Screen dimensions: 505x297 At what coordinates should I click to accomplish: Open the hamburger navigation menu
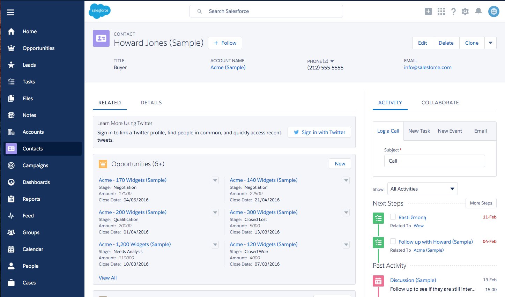coord(10,13)
